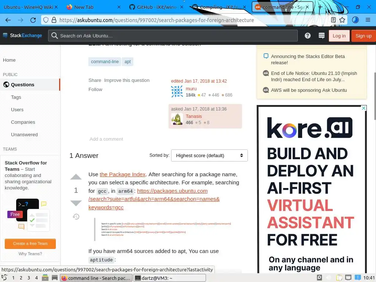Go back with the browser back arrow
376x282 pixels.
coord(8,20)
